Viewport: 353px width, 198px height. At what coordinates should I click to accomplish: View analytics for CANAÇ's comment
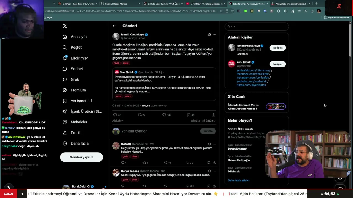tap(189, 163)
